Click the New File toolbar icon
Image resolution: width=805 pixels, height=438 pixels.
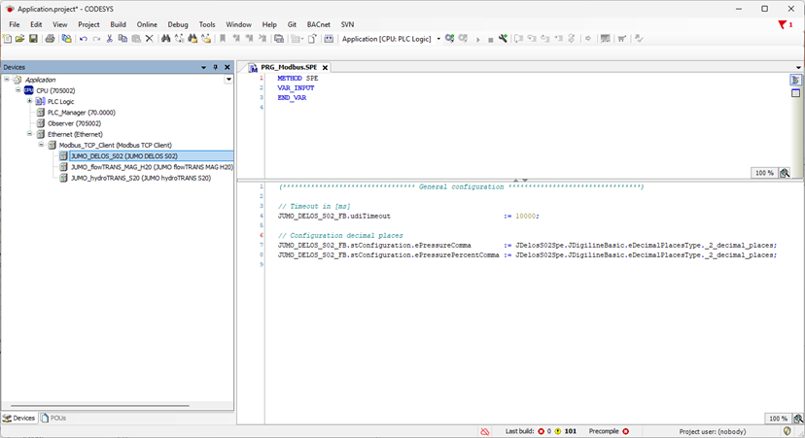click(x=7, y=39)
